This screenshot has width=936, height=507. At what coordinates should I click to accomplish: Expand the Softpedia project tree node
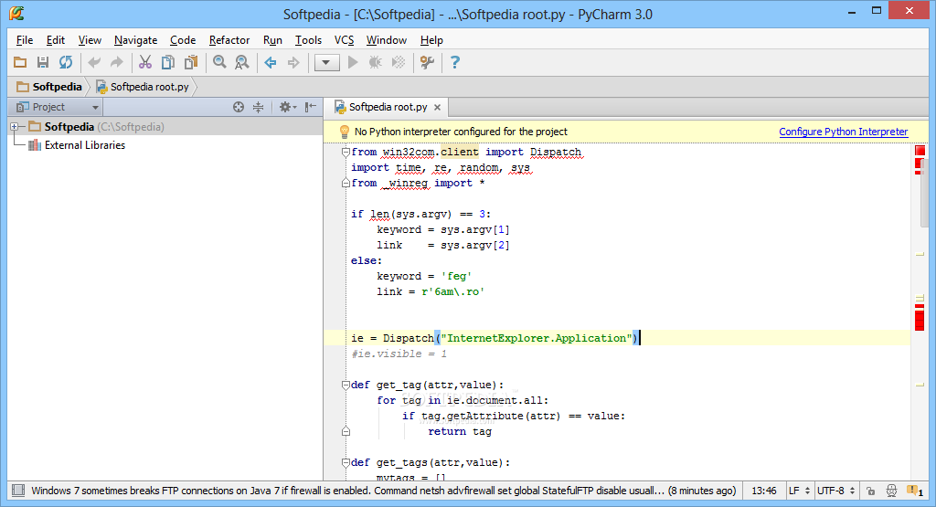click(x=15, y=126)
